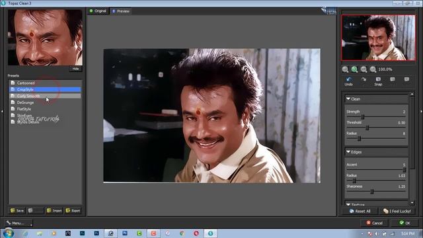
Task: Switch to the Original view tab
Action: [x=98, y=11]
